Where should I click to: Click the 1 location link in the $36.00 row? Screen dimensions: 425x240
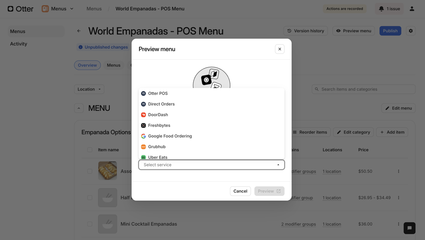tap(332, 224)
